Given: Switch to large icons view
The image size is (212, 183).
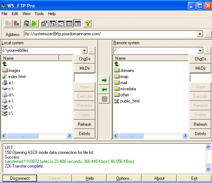Looking at the screenshot, I should pyautogui.click(x=53, y=23).
